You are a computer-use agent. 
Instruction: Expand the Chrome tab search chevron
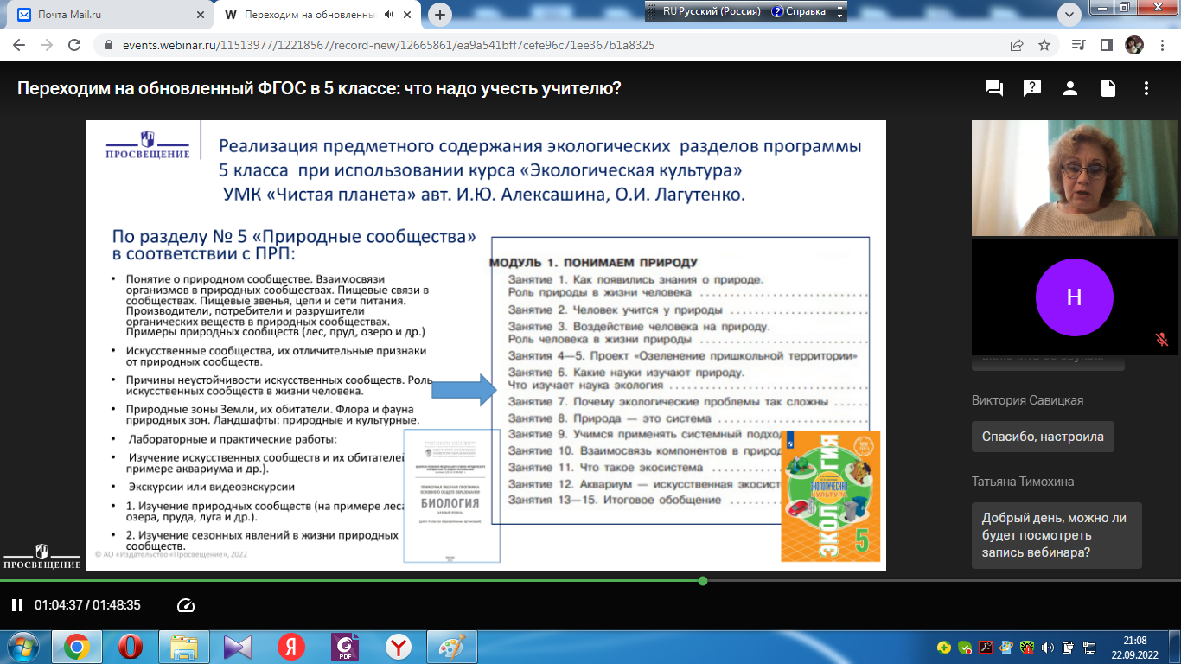1069,15
